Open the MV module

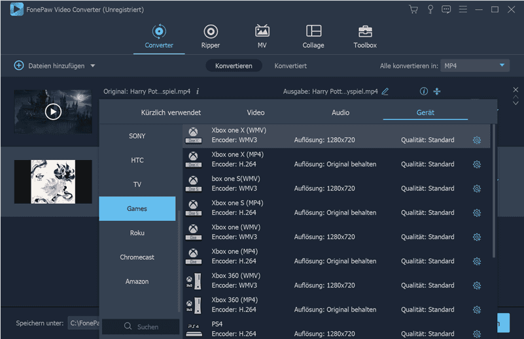[x=262, y=37]
